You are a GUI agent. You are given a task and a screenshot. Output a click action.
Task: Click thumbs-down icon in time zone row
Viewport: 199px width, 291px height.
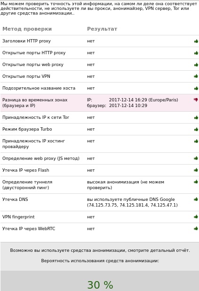click(x=196, y=100)
